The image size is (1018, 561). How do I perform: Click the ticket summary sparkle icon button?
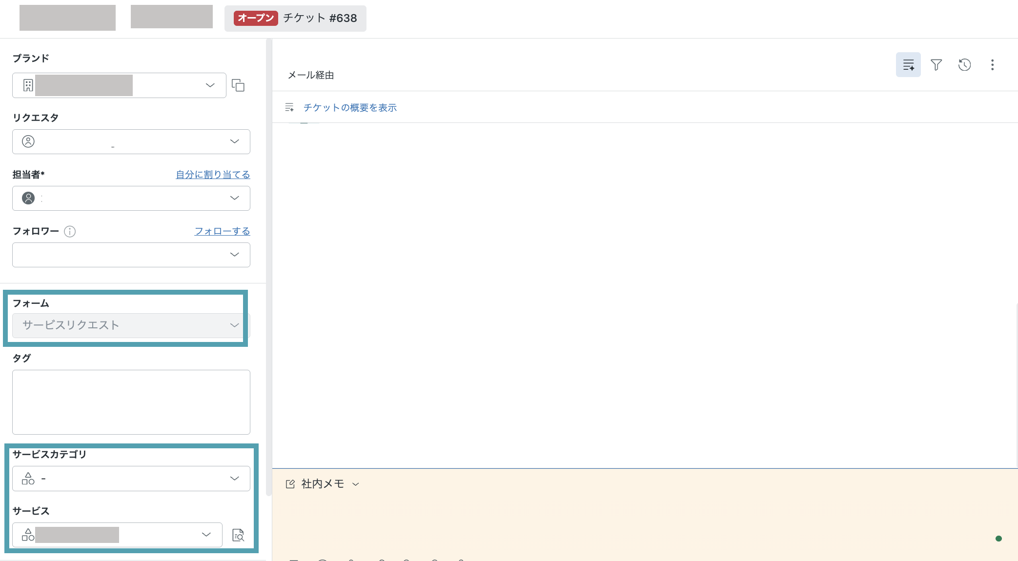908,65
